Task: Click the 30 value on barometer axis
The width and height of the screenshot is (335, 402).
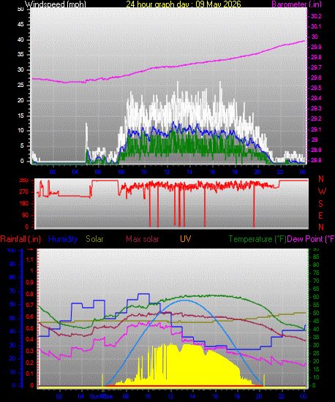Action: (x=315, y=37)
